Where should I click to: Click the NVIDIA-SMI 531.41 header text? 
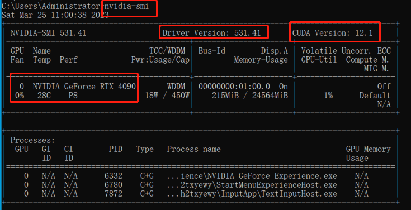[x=48, y=33]
